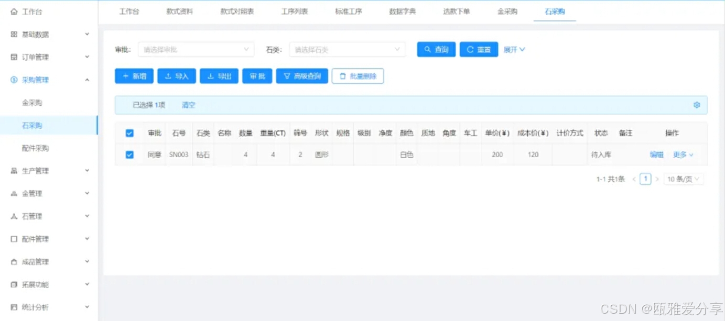Image resolution: width=725 pixels, height=321 pixels.
Task: Click the 同意 approval cell
Action: tap(155, 154)
